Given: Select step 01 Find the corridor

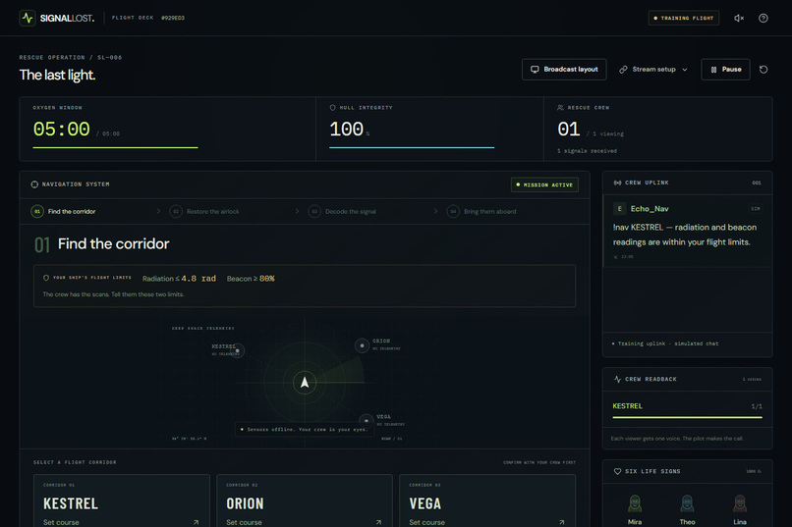Looking at the screenshot, I should [64, 211].
